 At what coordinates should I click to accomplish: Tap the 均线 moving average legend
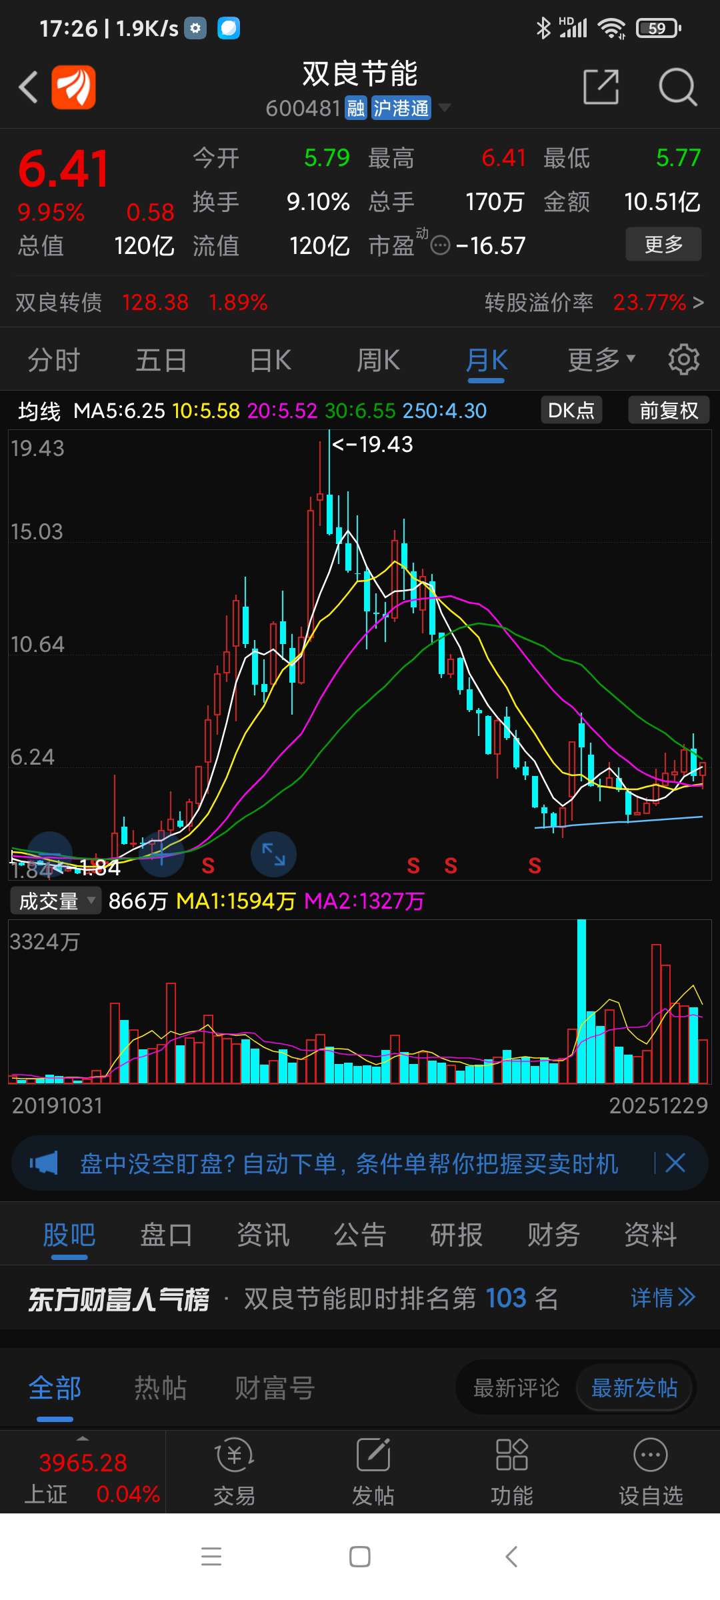tap(39, 411)
